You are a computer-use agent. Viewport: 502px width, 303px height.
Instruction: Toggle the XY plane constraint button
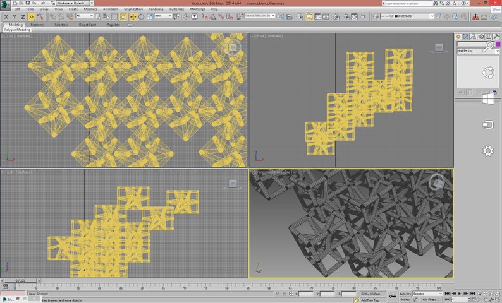[32, 17]
